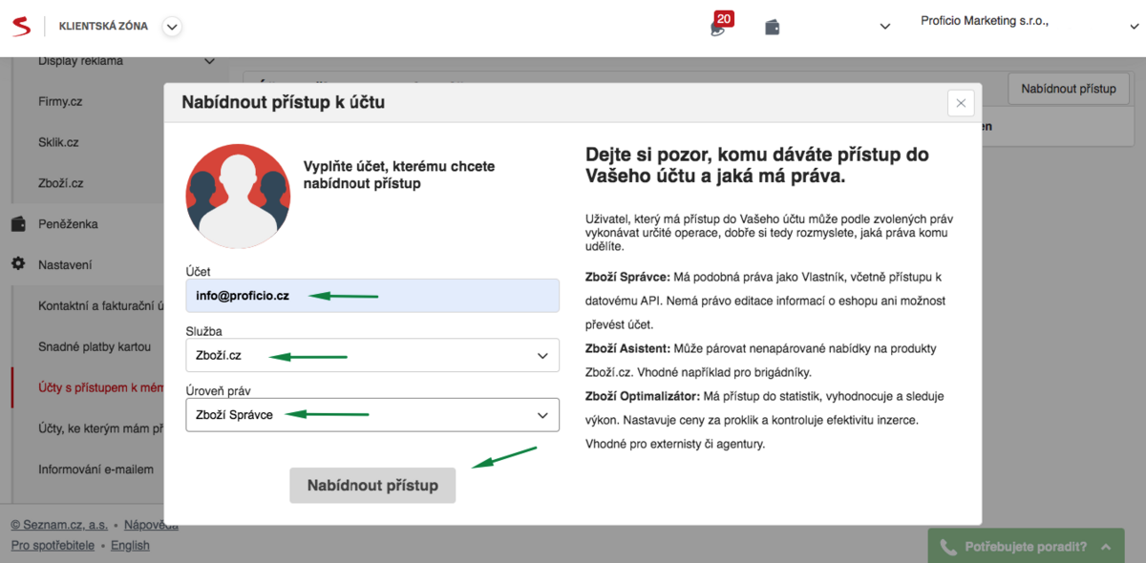Click the Zboží Optimalizátor description text

pyautogui.click(x=766, y=420)
